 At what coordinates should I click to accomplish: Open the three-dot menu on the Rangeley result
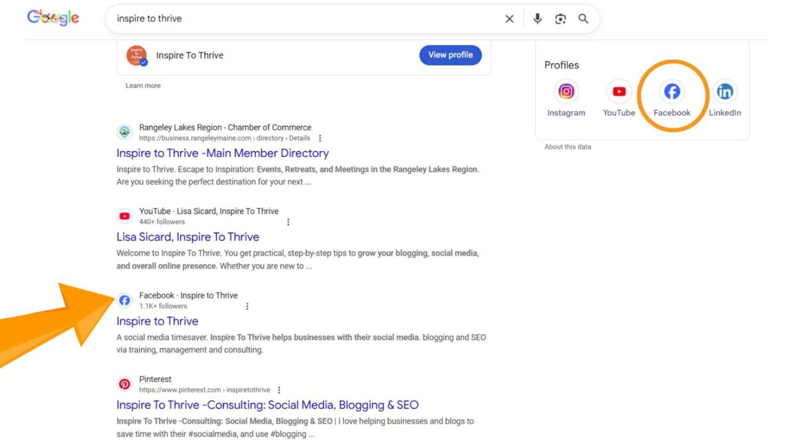[x=320, y=138]
